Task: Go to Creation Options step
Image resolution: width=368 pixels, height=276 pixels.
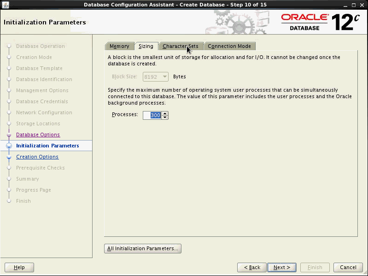Action: click(37, 157)
